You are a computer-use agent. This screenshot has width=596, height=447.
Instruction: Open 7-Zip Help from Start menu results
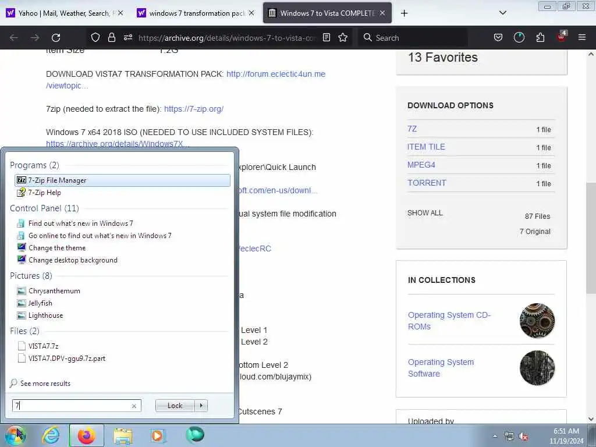point(44,192)
